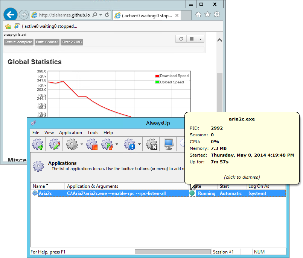Image resolution: width=303 pixels, height=258 pixels.
Task: Sort by the Start column header
Action: (231, 187)
